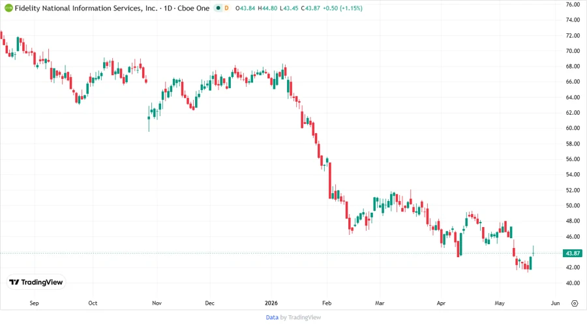The height and width of the screenshot is (325, 587).
Task: Click the high value H44.80
Action: pos(267,8)
